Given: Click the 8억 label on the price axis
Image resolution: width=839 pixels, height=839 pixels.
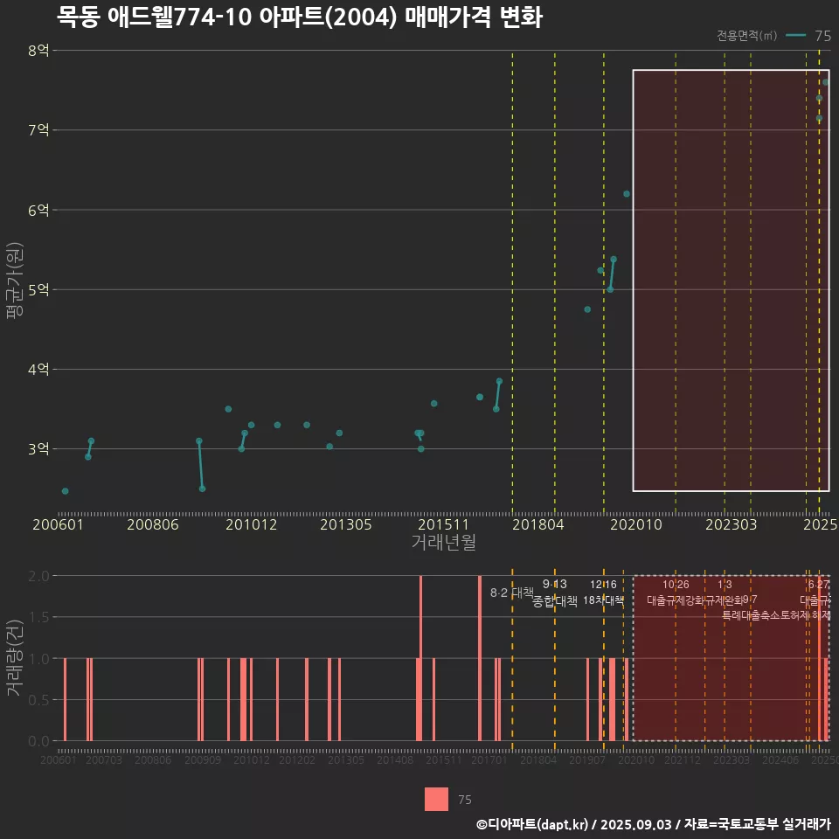Looking at the screenshot, I should [38, 50].
